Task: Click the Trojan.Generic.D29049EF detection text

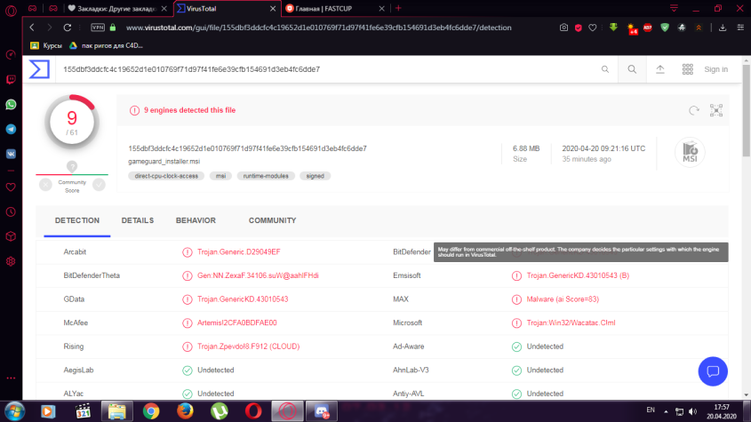Action: [x=238, y=252]
